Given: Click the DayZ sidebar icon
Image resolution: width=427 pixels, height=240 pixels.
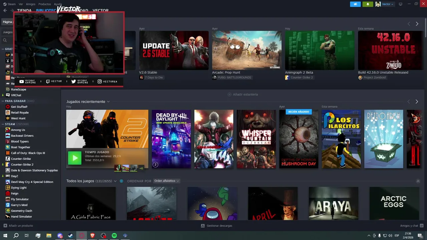Looking at the screenshot, I should 8,176.
